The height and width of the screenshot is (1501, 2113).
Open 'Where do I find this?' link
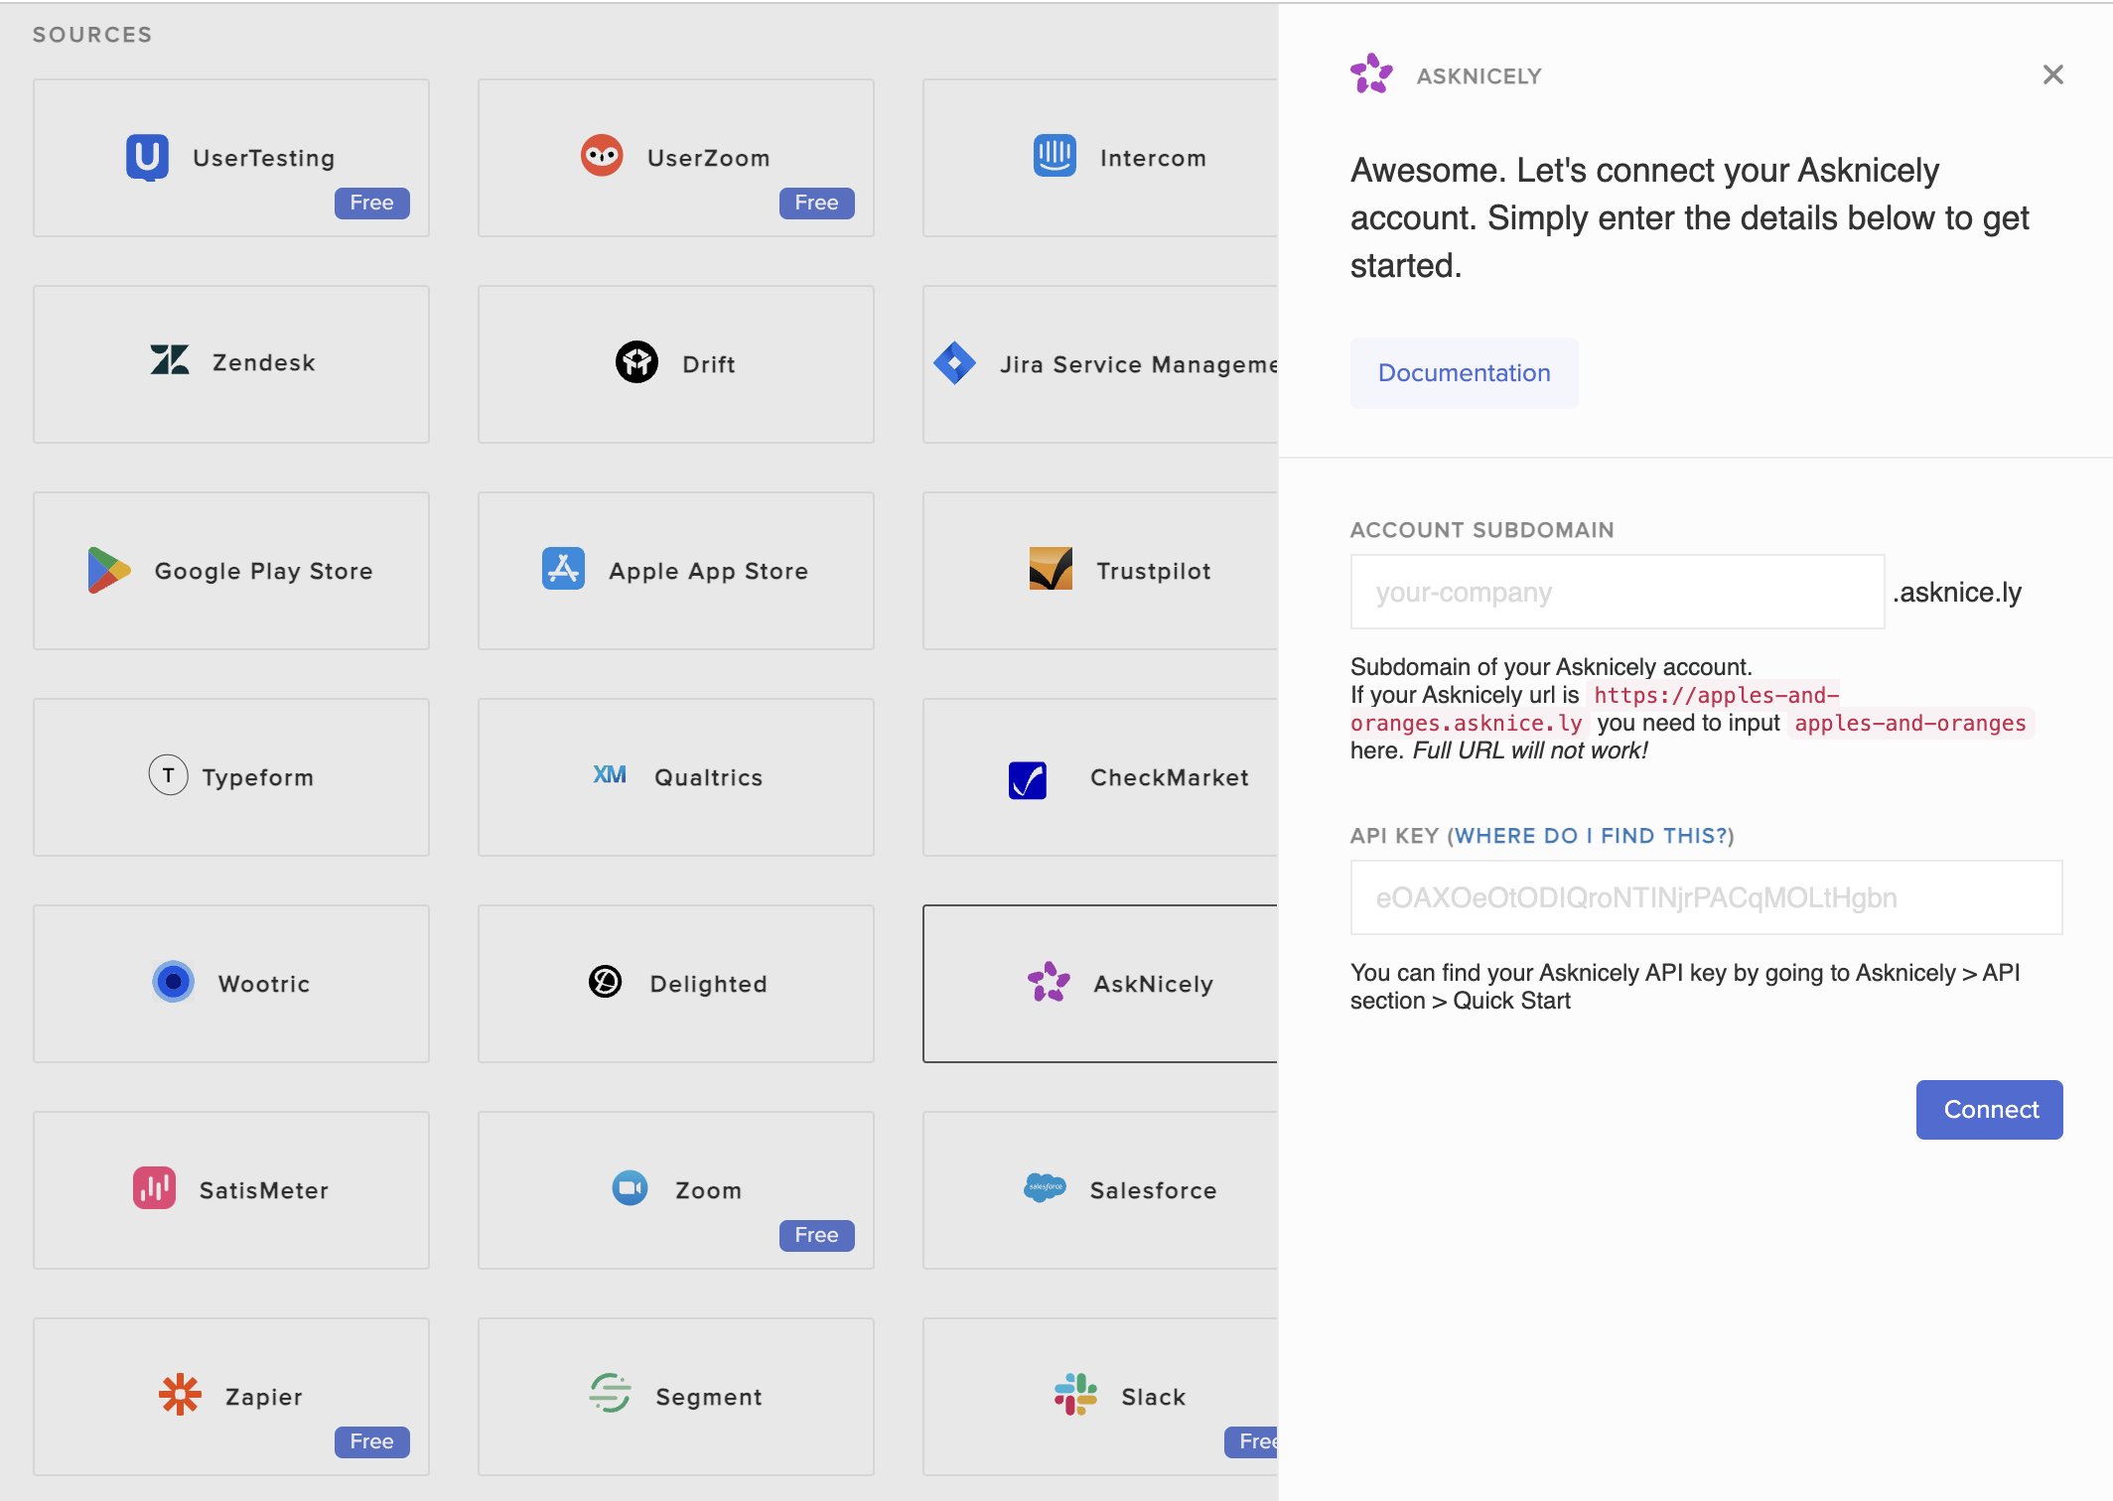click(1590, 836)
